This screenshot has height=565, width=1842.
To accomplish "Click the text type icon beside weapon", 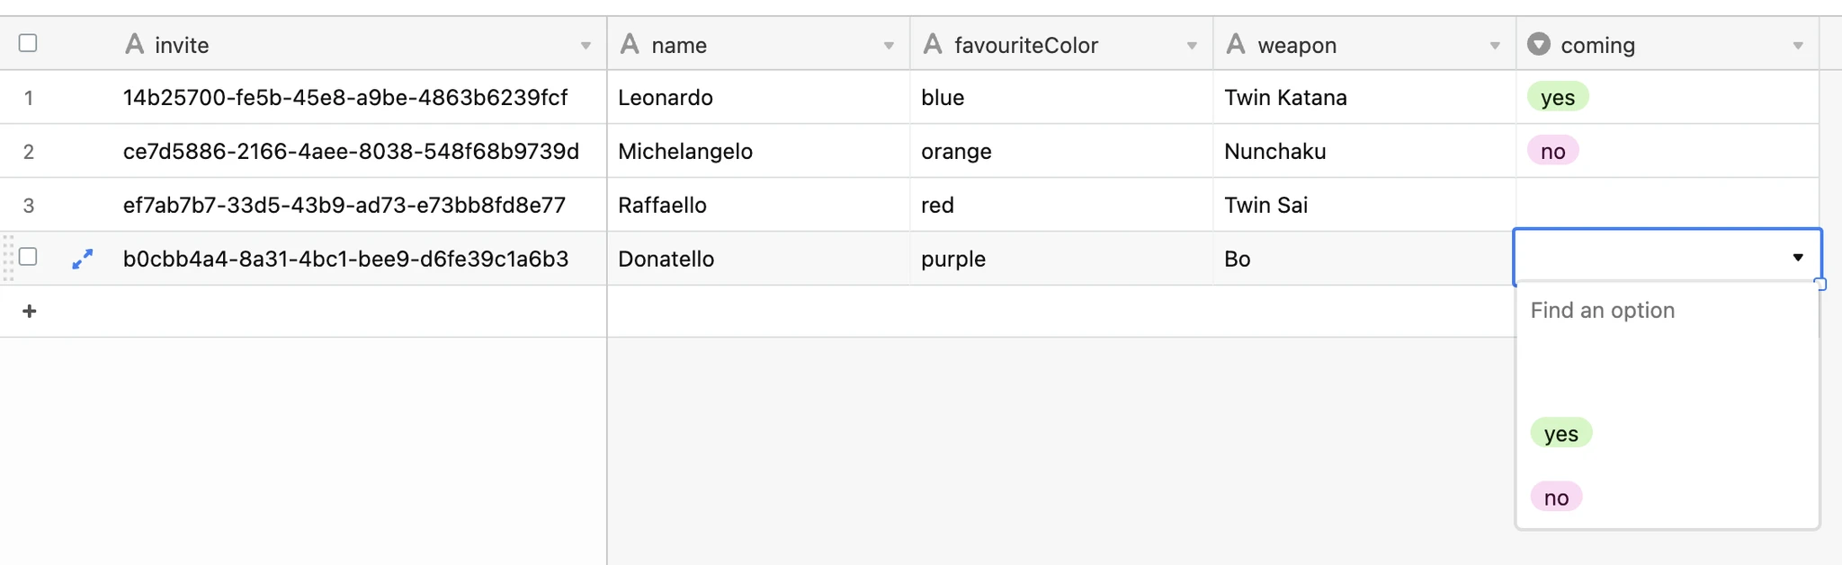I will coord(1236,44).
